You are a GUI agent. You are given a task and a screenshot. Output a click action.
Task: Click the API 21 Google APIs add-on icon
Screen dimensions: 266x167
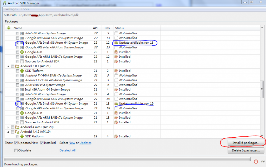22,113
